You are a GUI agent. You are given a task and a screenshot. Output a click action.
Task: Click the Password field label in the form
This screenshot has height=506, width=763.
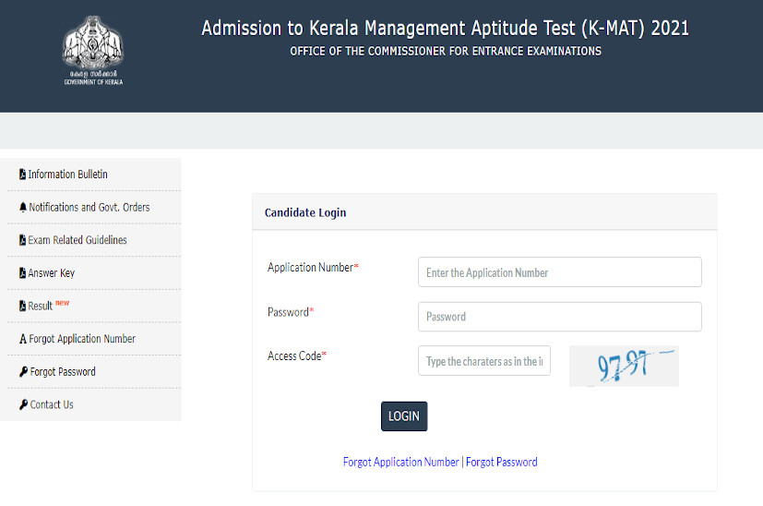291,312
